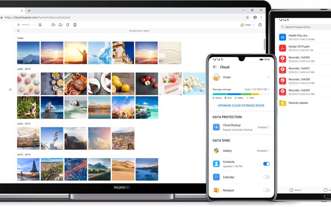Enable Notepad sync switch
Screen dimensions: 331x207
(x=266, y=190)
